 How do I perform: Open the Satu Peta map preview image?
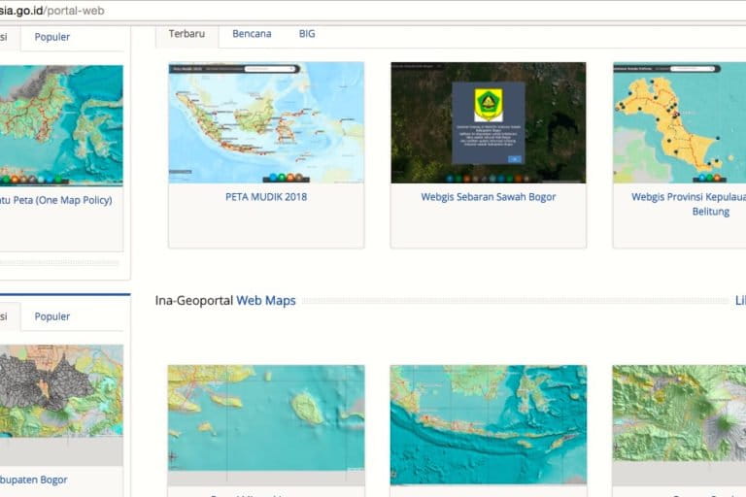(60, 125)
